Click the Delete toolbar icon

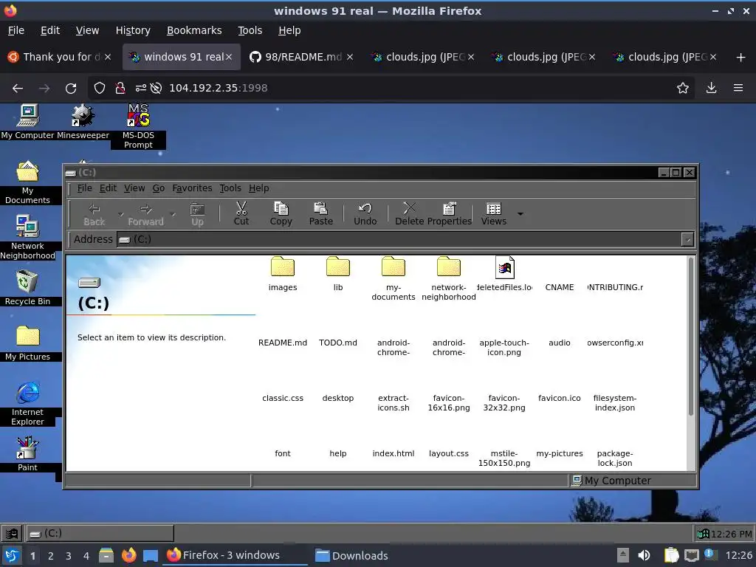pos(409,213)
